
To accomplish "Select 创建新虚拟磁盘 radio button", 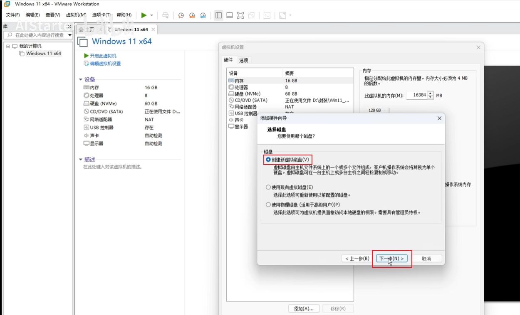I will coord(268,160).
